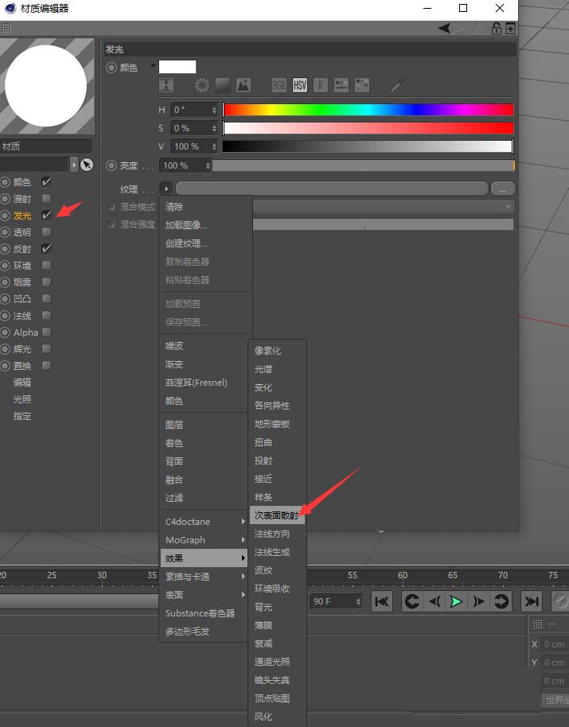Enable the 置换 channel checkbox
The image size is (569, 727).
(x=46, y=365)
